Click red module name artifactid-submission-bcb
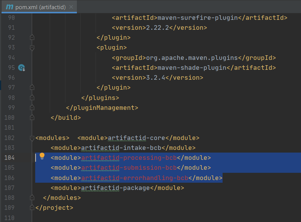Screen dimensions: 301x222 click(x=129, y=168)
